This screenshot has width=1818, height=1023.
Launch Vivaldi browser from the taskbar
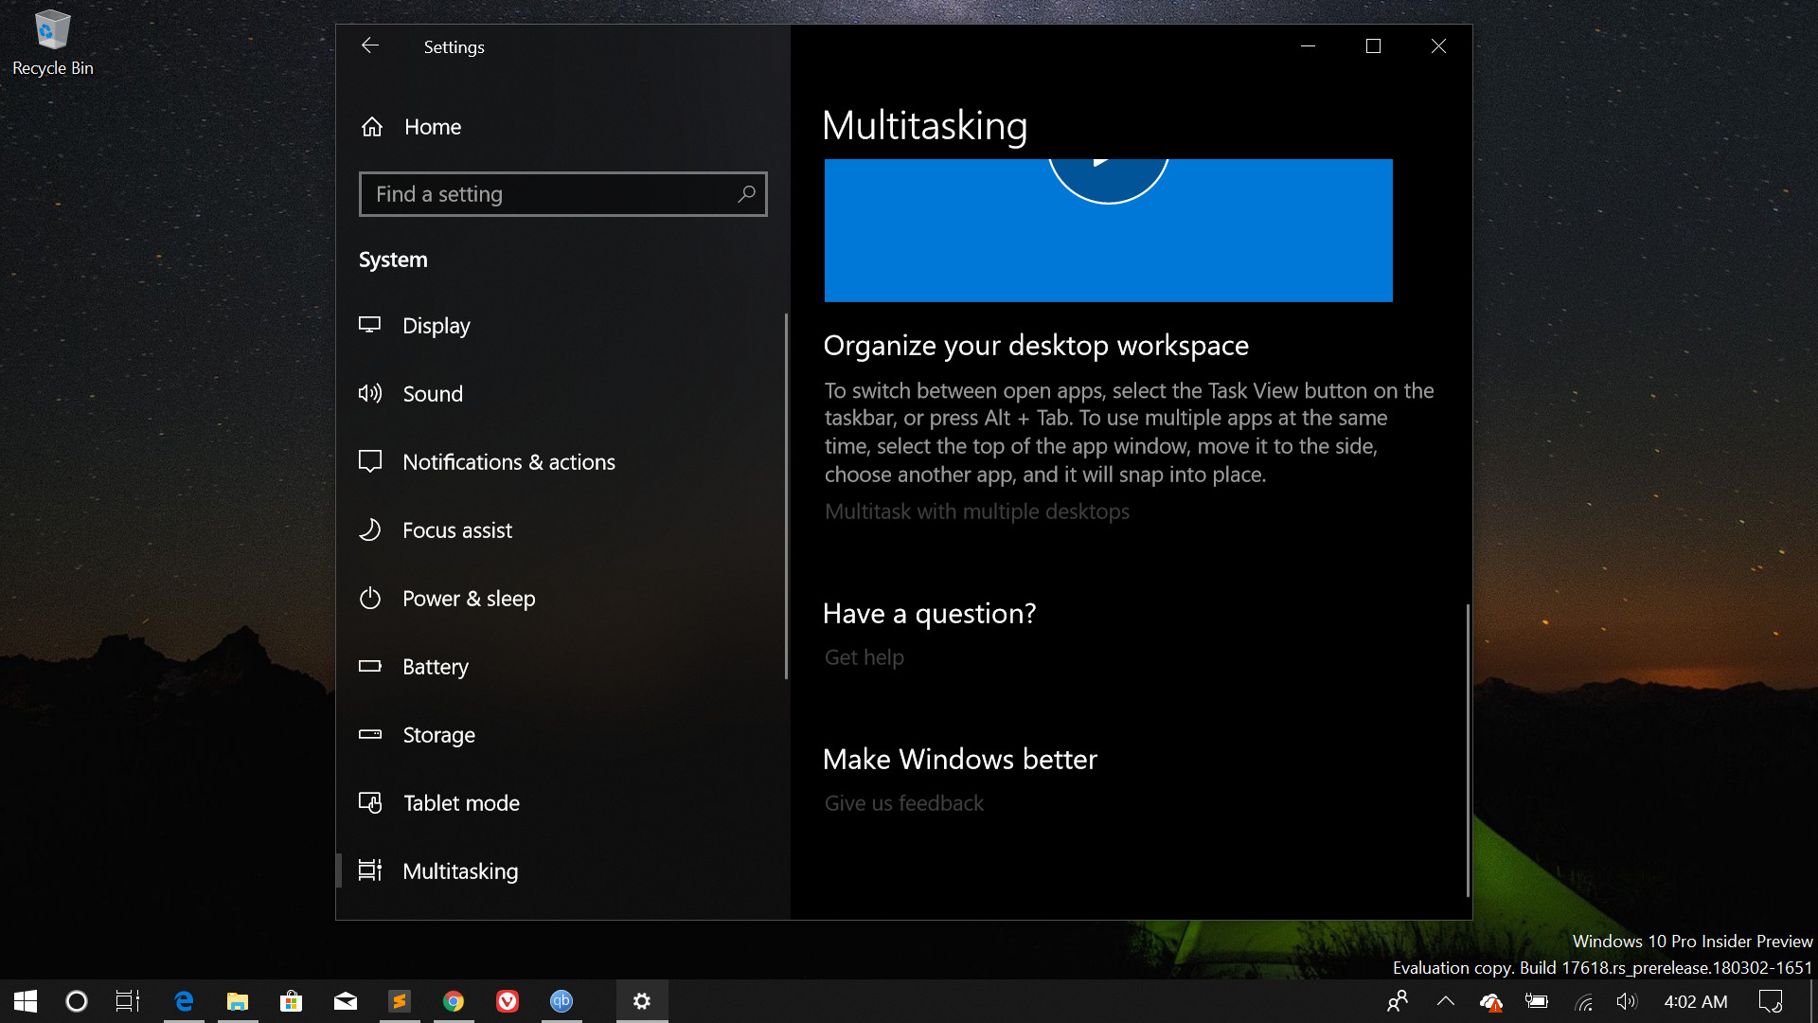pyautogui.click(x=508, y=1001)
